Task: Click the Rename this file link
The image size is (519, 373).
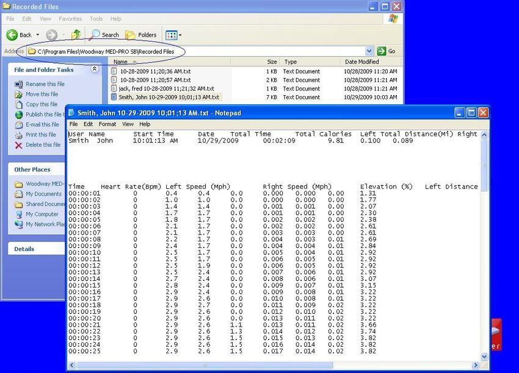Action: (x=45, y=84)
